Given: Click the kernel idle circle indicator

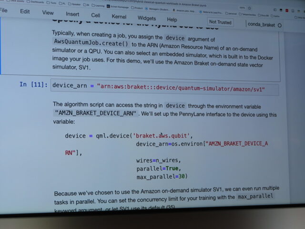Looking at the screenshot, I should click(280, 25).
